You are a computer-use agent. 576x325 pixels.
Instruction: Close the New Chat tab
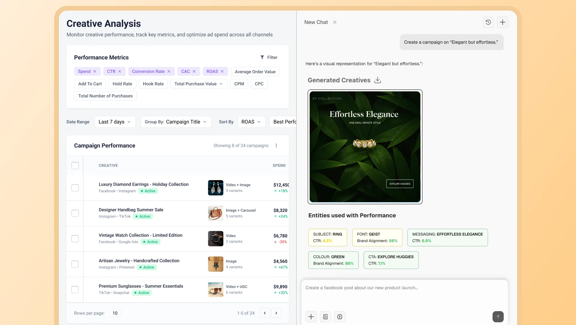335,22
